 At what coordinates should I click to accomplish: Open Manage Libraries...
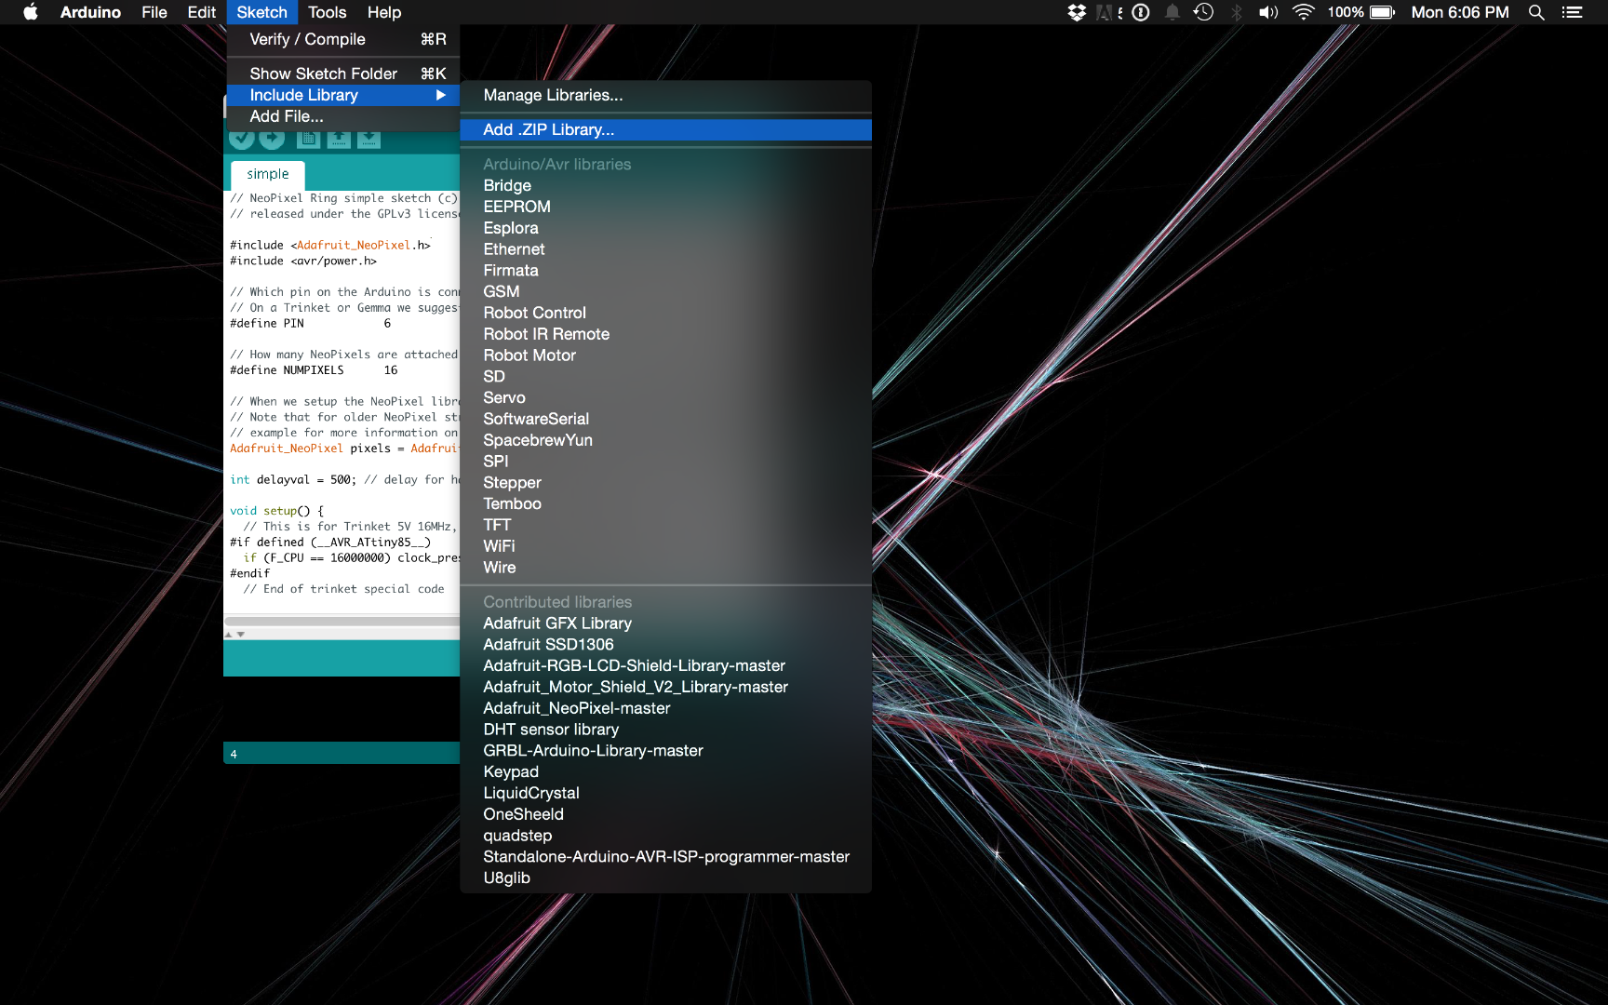click(x=665, y=95)
